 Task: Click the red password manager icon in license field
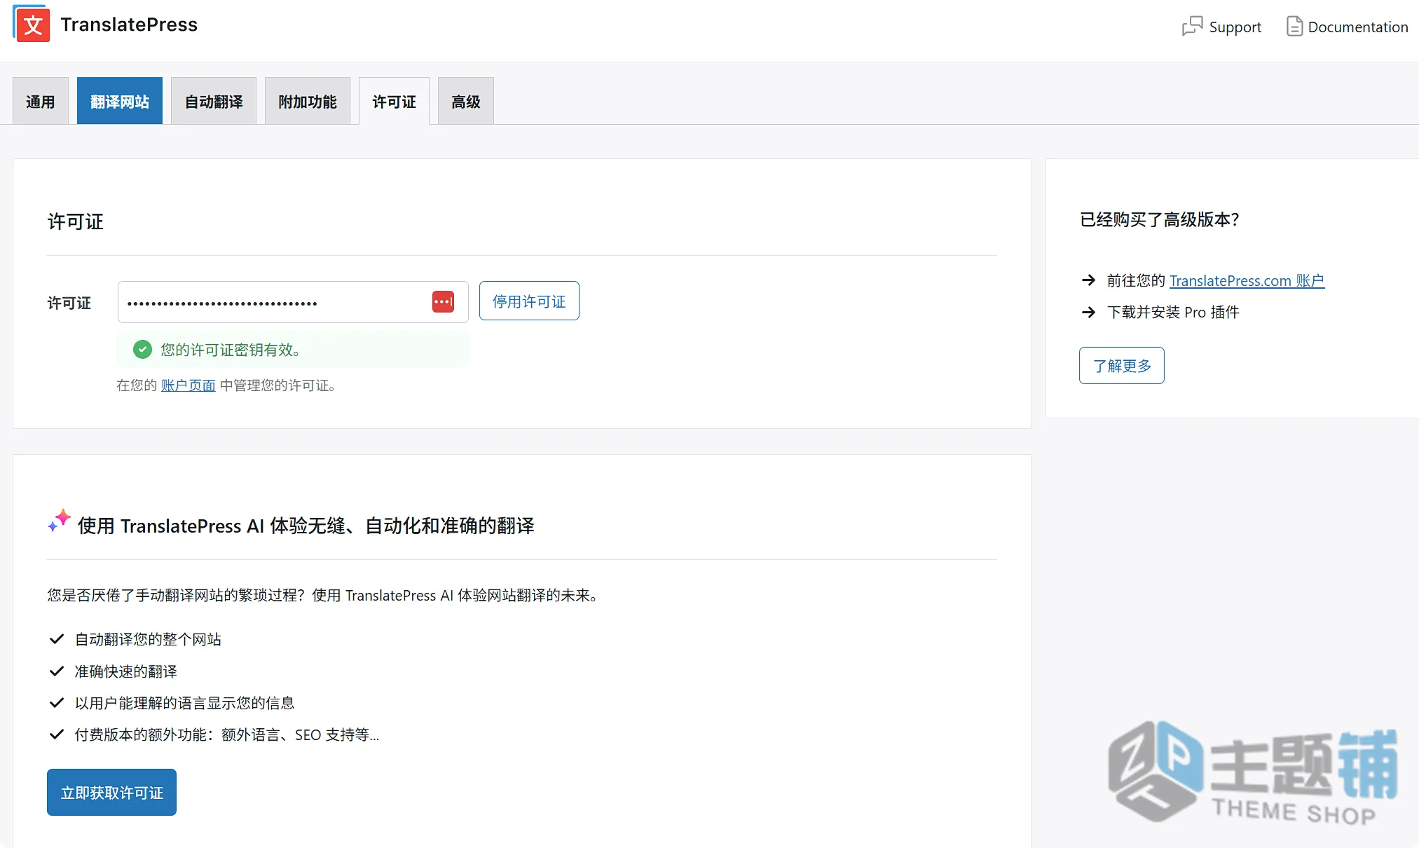(443, 302)
